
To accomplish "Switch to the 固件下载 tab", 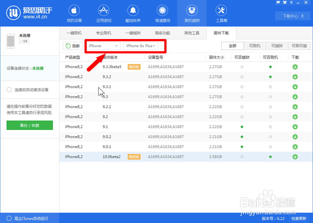I will point(221,33).
